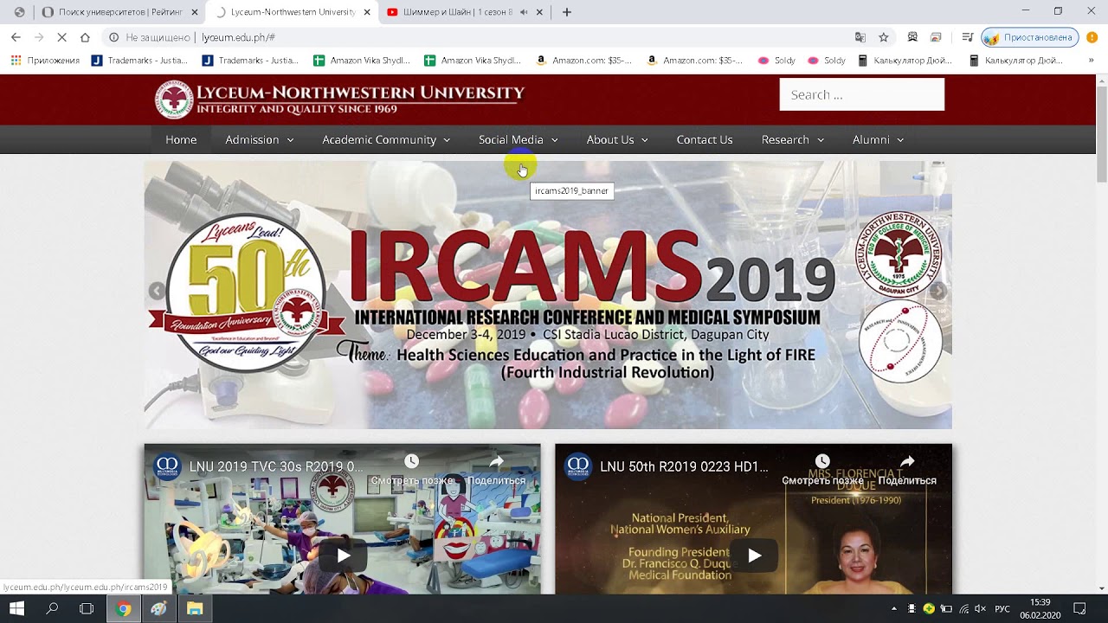The width and height of the screenshot is (1108, 623).
Task: Click the site Search field
Action: pos(861,94)
